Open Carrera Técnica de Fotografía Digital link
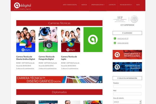This screenshot has height=104, width=156. (47, 58)
